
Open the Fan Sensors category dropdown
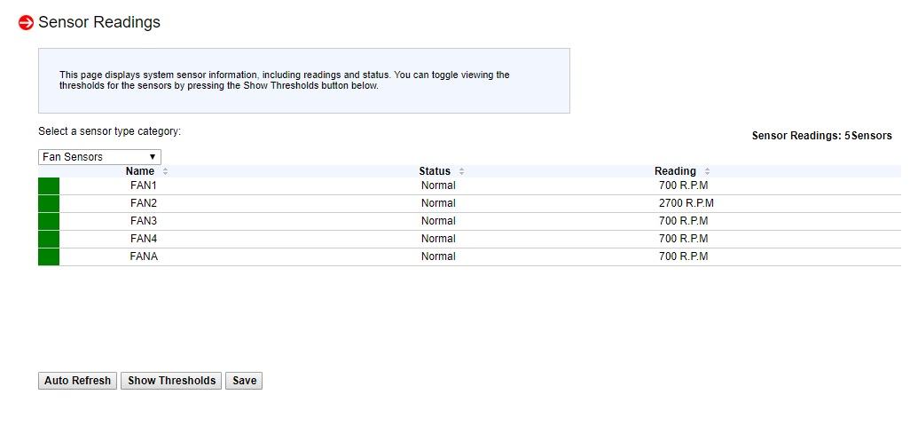(99, 157)
